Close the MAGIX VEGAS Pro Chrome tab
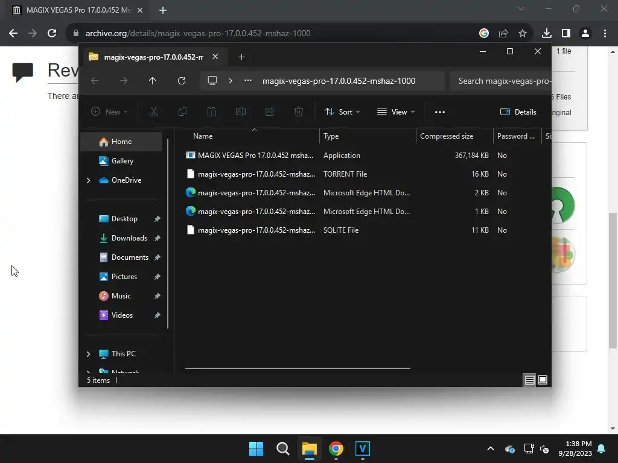This screenshot has width=618, height=463. (140, 10)
